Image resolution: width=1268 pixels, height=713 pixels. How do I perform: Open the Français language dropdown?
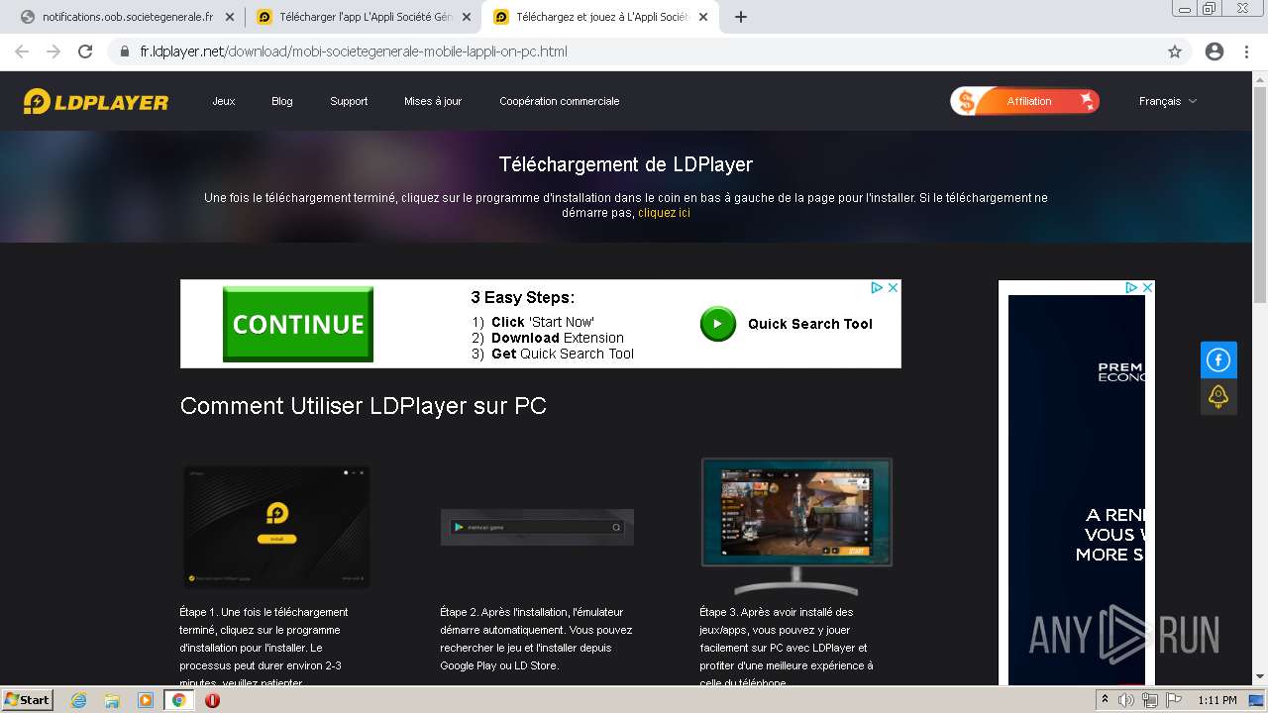1168,101
